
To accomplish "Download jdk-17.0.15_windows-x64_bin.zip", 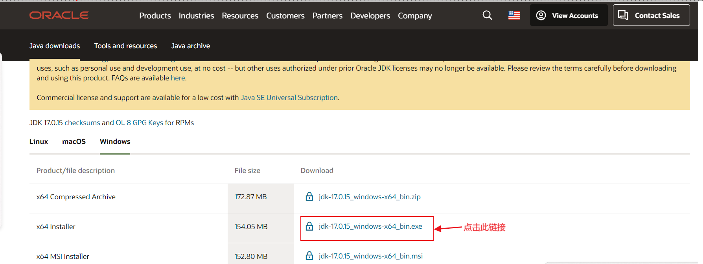I will (x=370, y=197).
